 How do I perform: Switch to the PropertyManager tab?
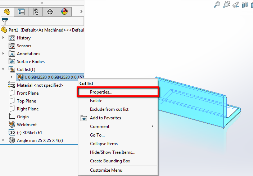21,12
